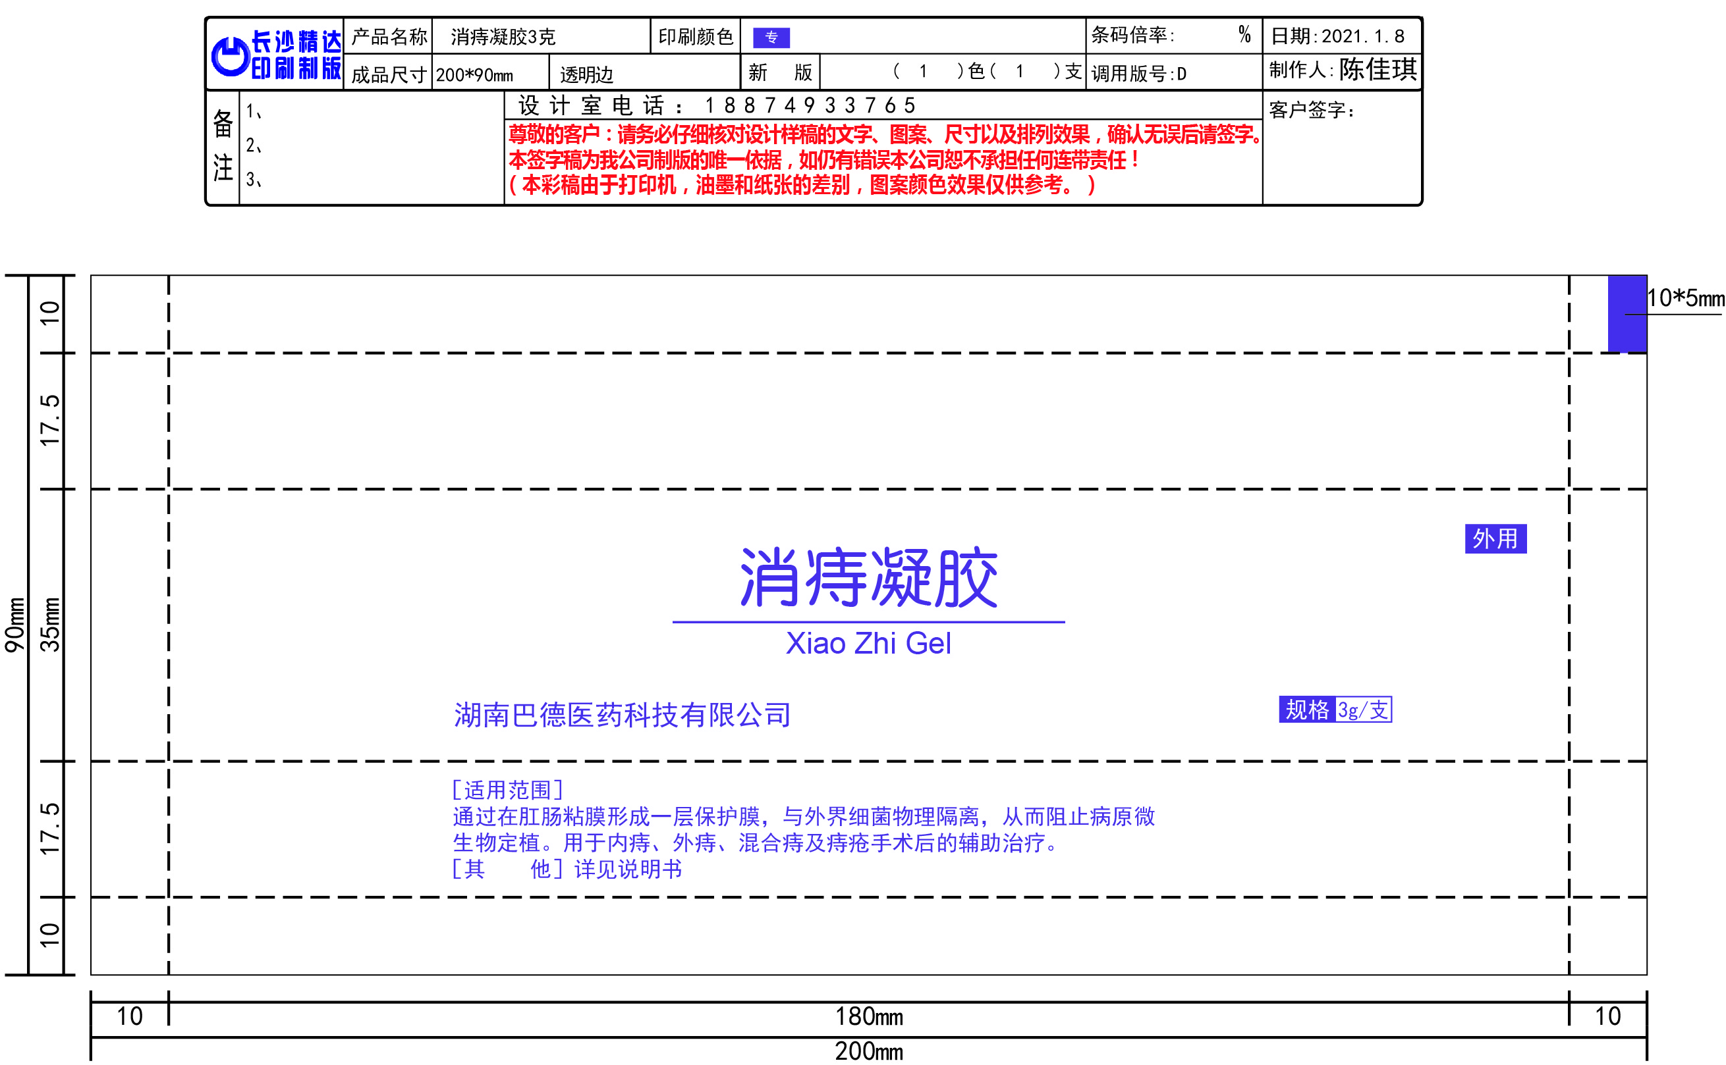This screenshot has height=1065, width=1726.
Task: Click the 印刷颜色 header cell
Action: point(696,37)
